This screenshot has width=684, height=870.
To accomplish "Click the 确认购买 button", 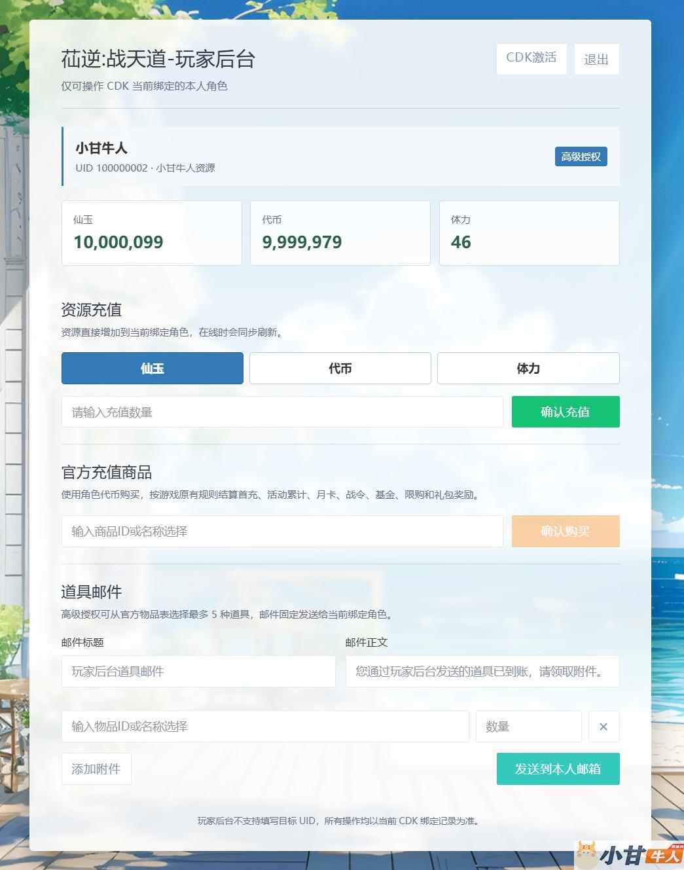I will tap(566, 531).
